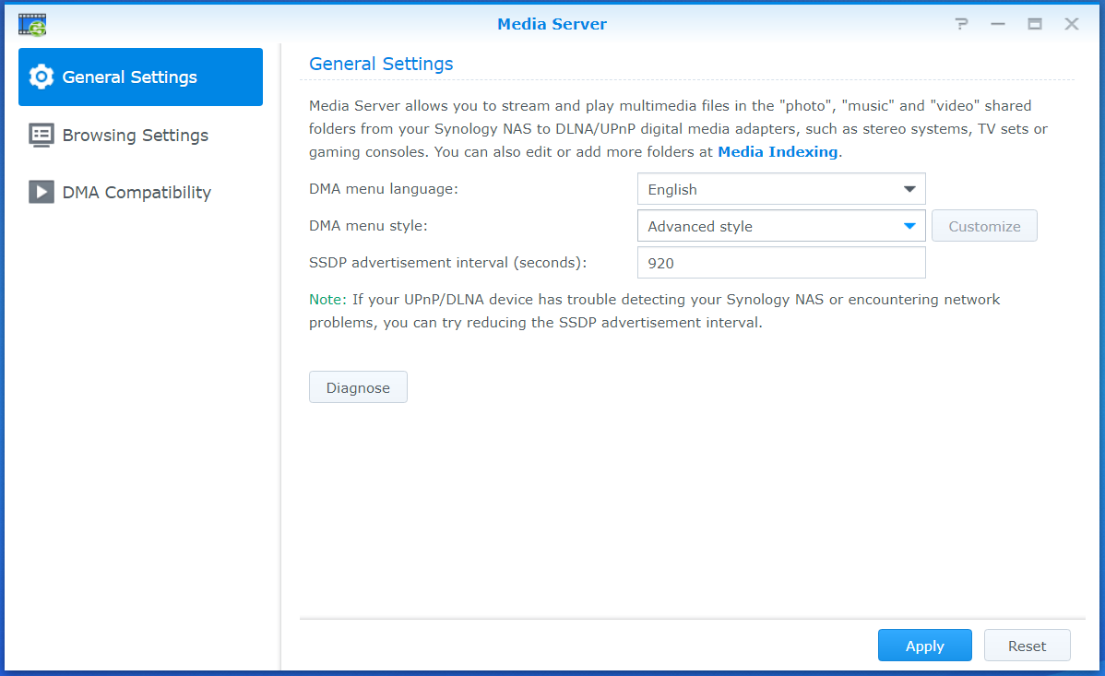Run a Diagnose check
The height and width of the screenshot is (676, 1105).
coord(358,386)
